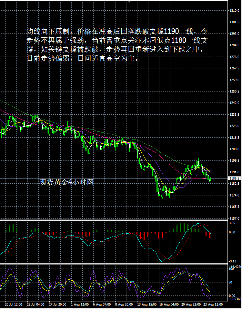Click the 13 Aug 15:00 time label
The height and width of the screenshot is (309, 242).
click(x=147, y=305)
